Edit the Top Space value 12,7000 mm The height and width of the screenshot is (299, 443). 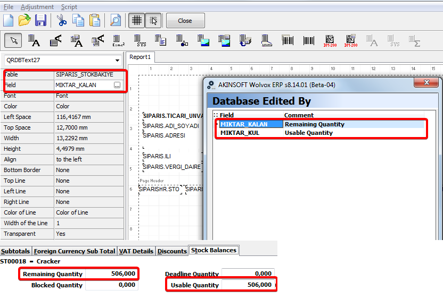pos(89,127)
